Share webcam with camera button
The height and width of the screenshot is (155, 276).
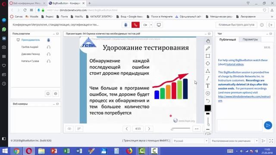(145, 25)
